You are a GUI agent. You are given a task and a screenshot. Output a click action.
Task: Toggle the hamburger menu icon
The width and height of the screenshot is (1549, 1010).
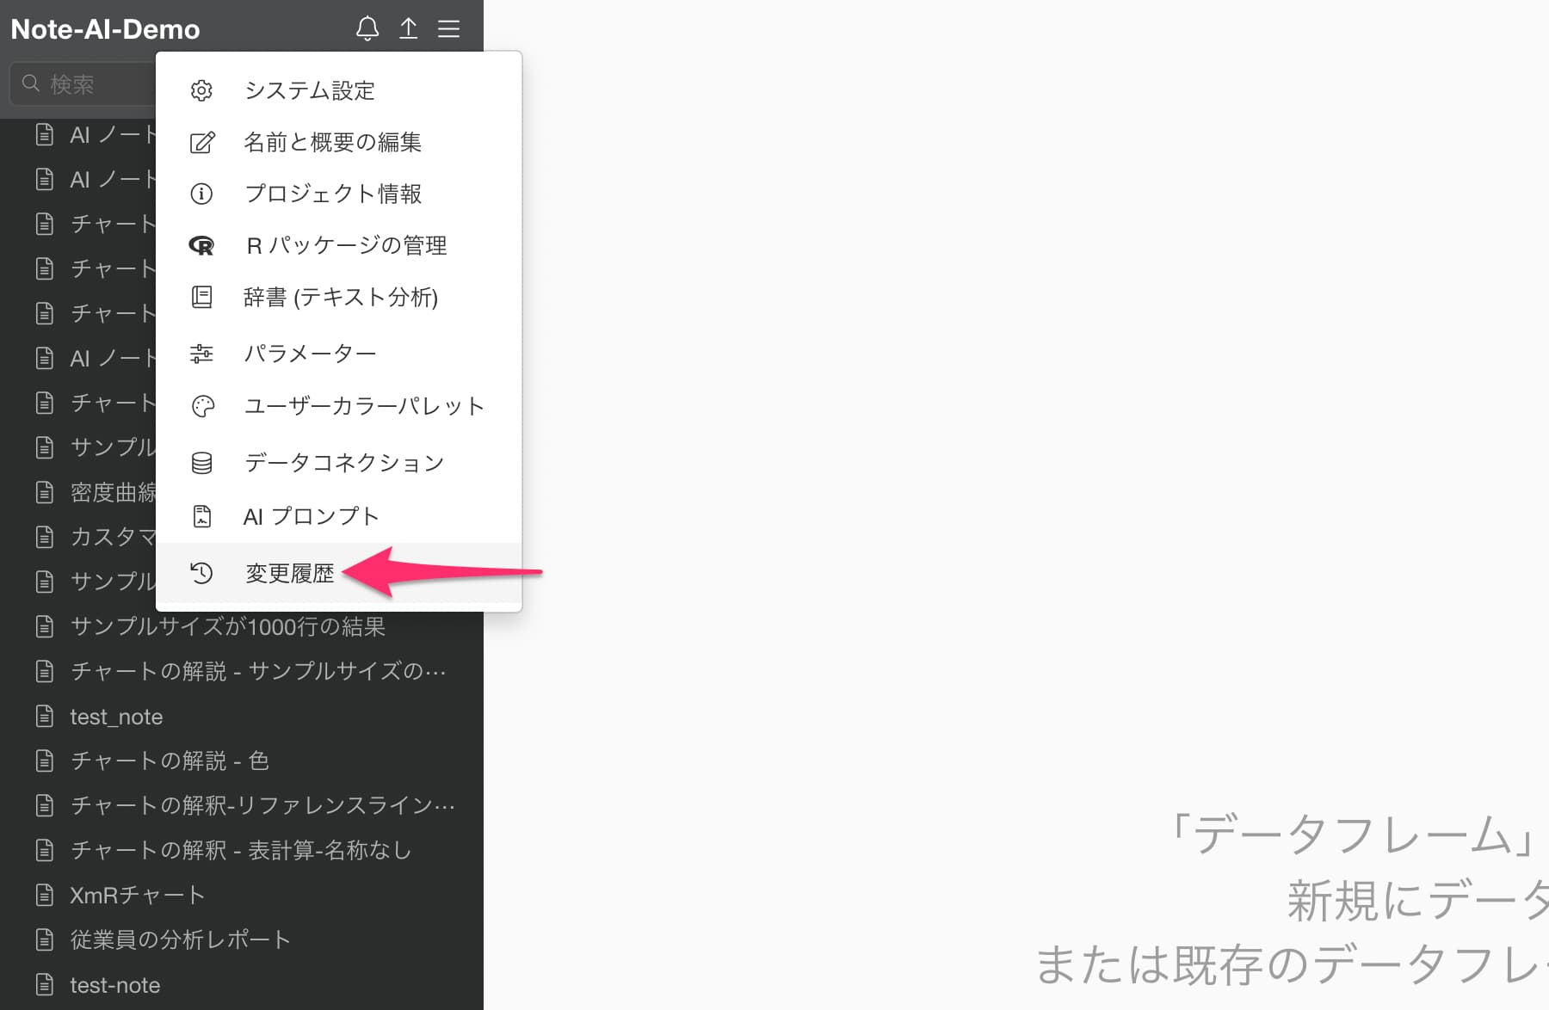coord(448,28)
